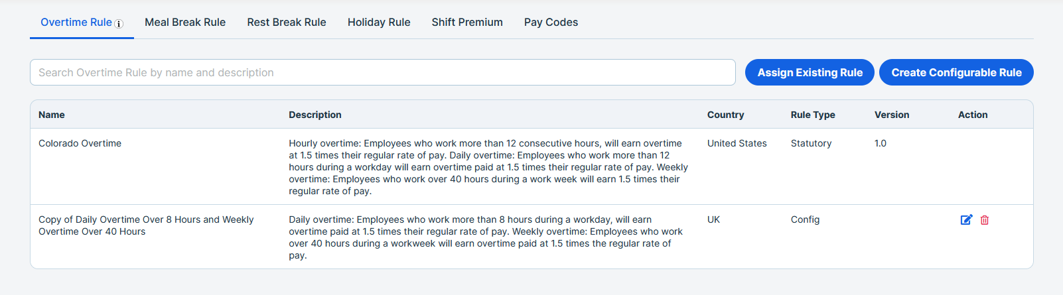The image size is (1063, 295).
Task: Select Copy of Daily Overtime rule name
Action: coord(146,225)
